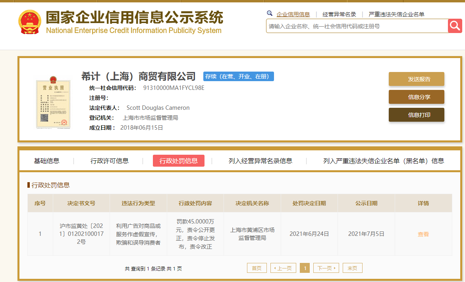Image resolution: width=465 pixels, height=282 pixels.
Task: Click the 公示日期 column header
Action: pos(367,203)
